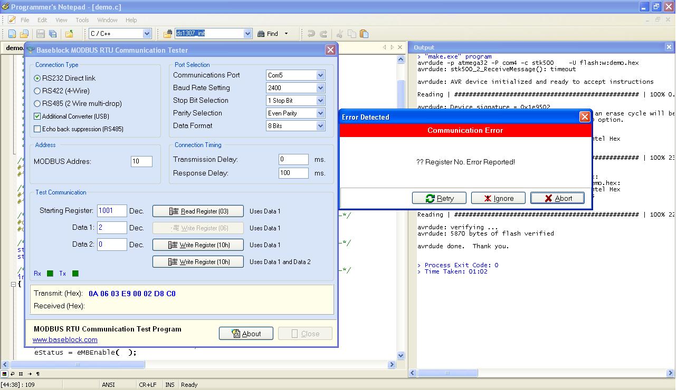This screenshot has height=390, width=677.
Task: Close the Error Detected dialog
Action: (x=585, y=117)
